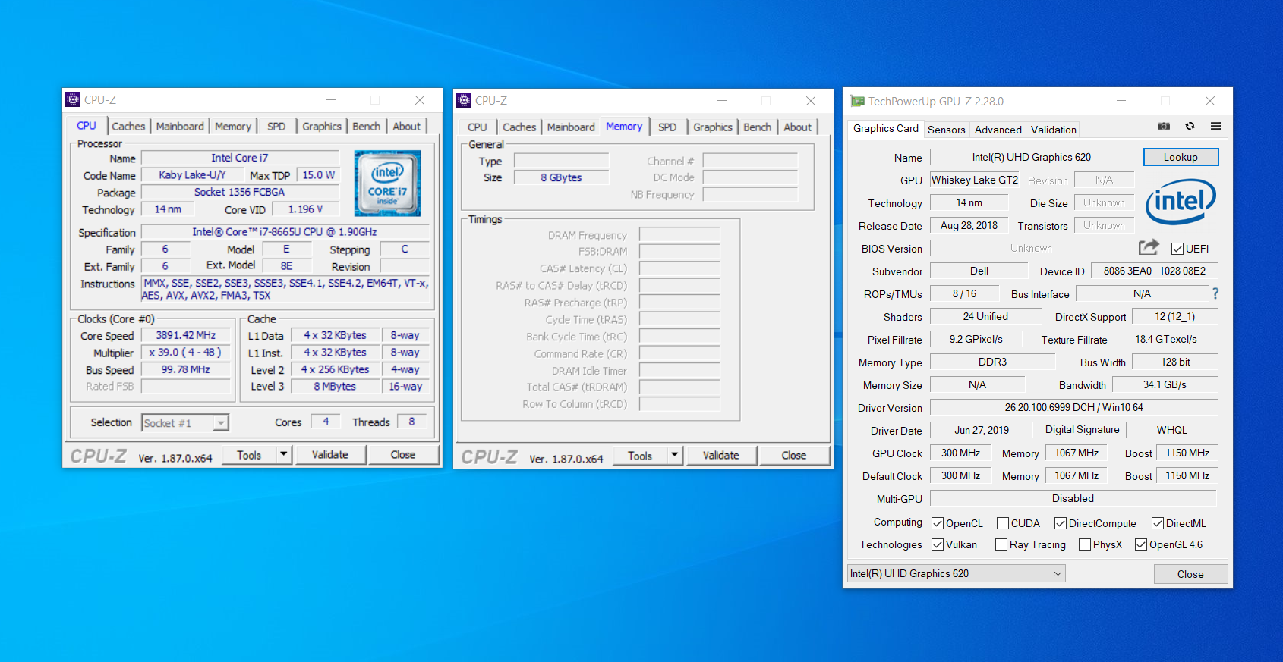The image size is (1283, 662).
Task: Click the Level 3 8 MBytes cache value
Action: [x=335, y=386]
